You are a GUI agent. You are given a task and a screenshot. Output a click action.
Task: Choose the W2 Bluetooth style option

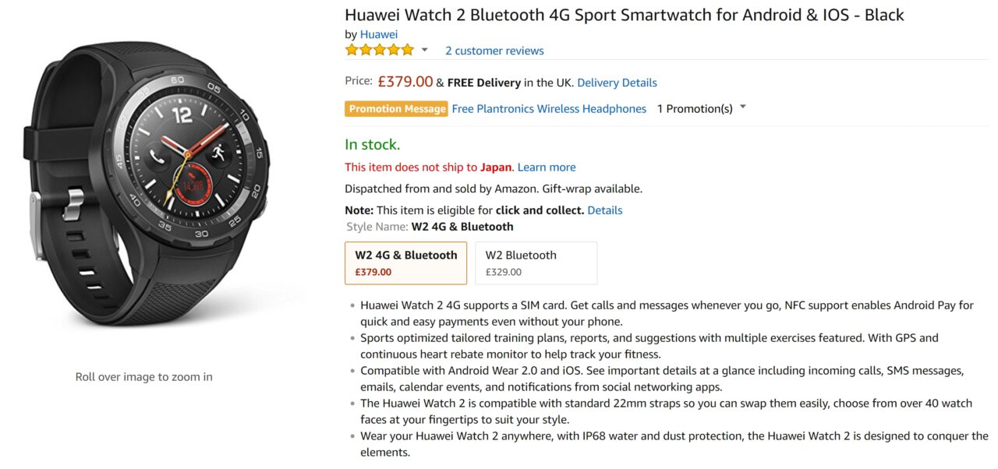pos(536,263)
